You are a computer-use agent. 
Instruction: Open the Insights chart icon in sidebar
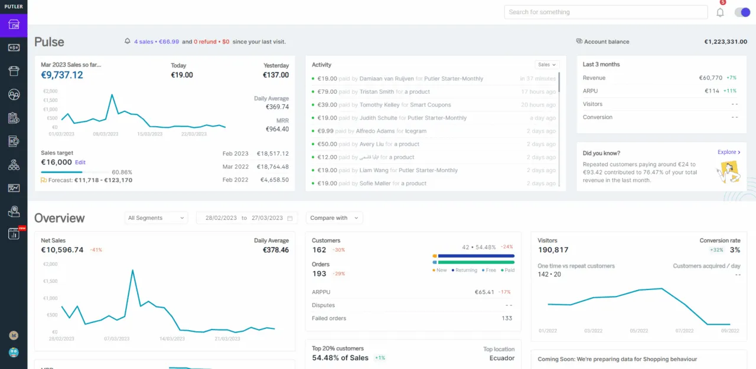pyautogui.click(x=14, y=188)
